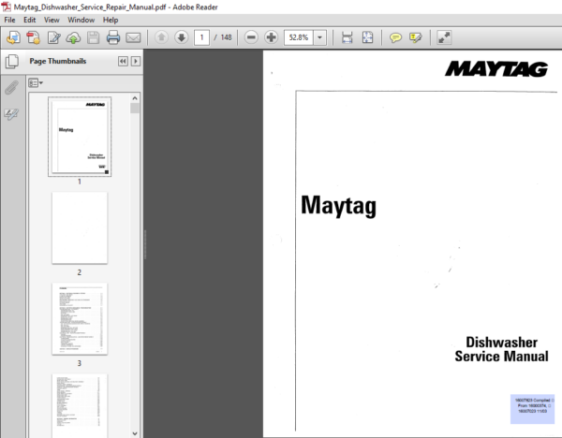Zoom in using the plus button
562x438 pixels.
(x=272, y=37)
